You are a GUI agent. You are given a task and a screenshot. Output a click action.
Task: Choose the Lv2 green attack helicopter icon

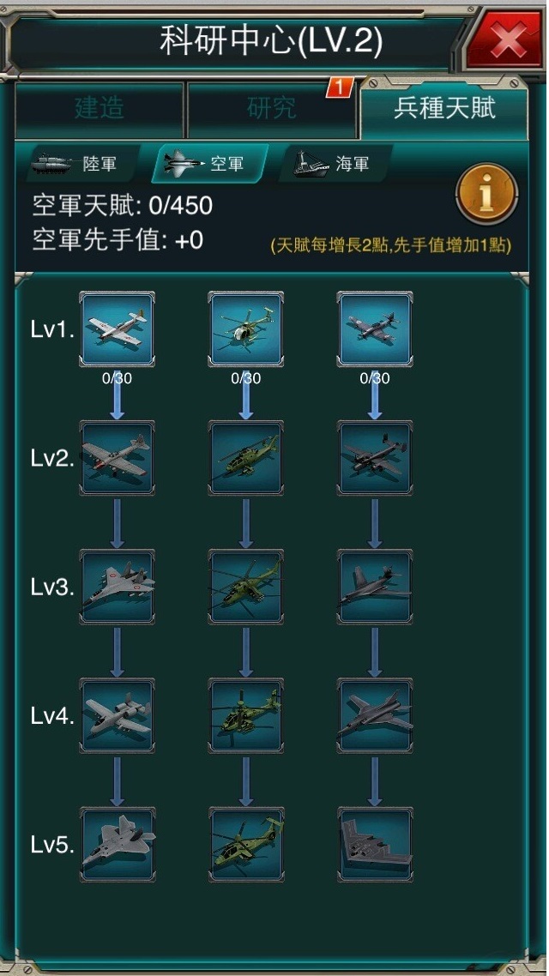click(246, 458)
